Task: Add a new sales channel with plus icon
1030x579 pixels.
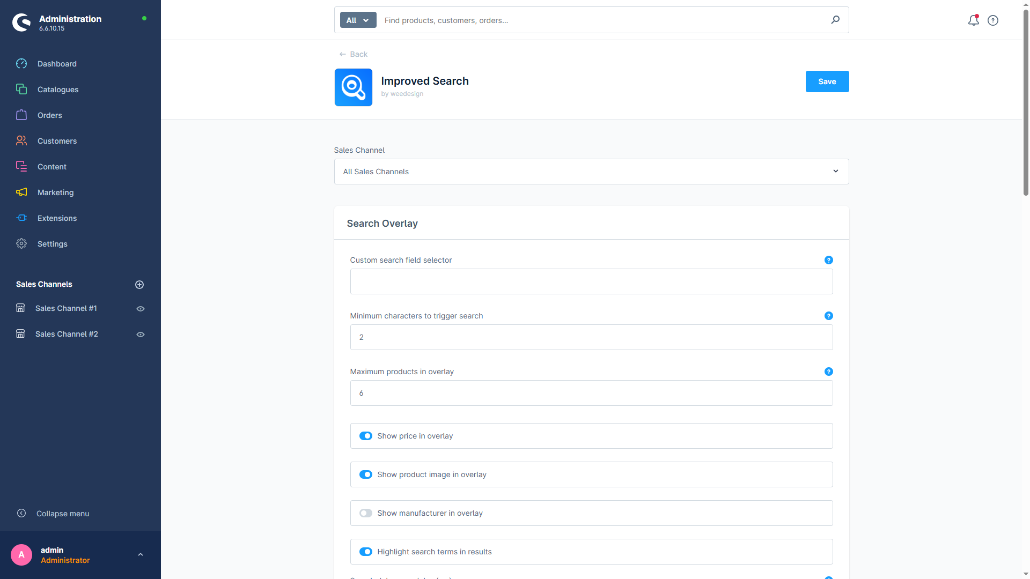Action: click(x=139, y=285)
